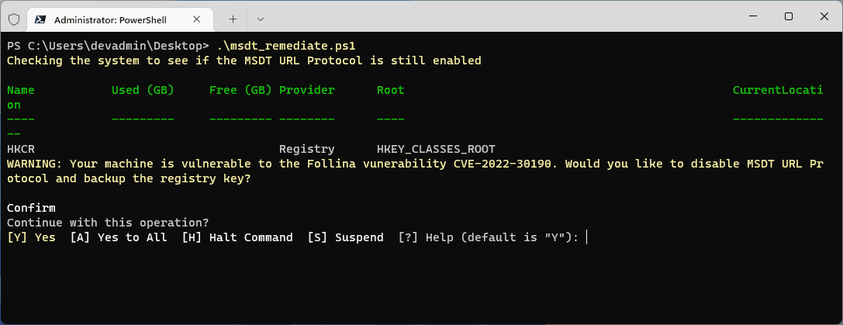Click the [H] Halt Command option

[237, 237]
